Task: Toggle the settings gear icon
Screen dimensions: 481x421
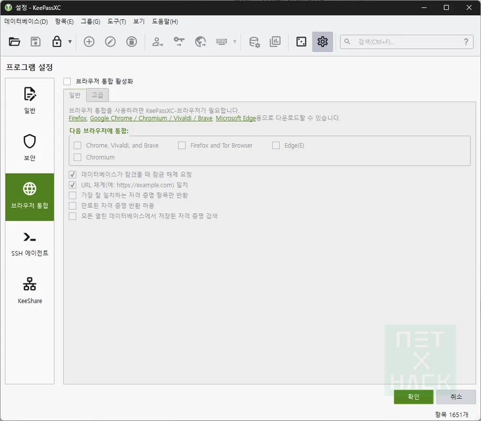Action: (322, 42)
